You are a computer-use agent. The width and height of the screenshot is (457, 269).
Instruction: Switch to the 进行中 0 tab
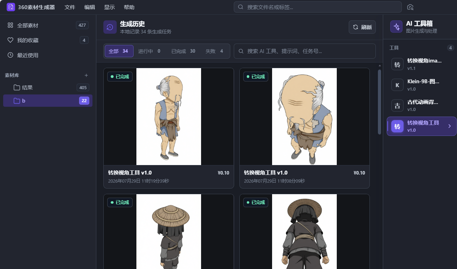point(149,51)
